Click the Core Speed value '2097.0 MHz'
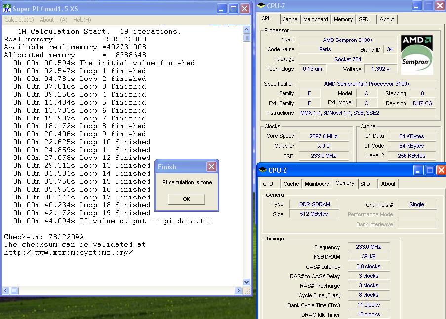446x319 pixels. click(x=324, y=136)
